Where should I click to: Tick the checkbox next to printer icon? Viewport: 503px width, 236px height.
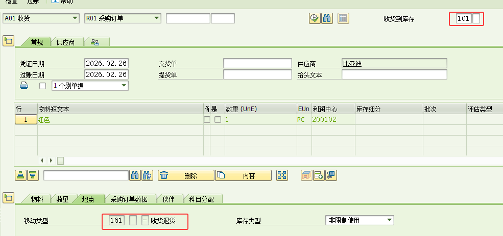pyautogui.click(x=43, y=86)
